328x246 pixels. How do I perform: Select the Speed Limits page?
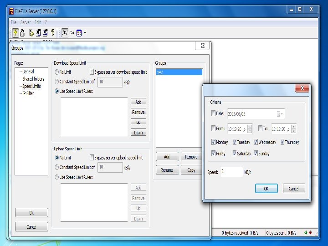[31, 86]
